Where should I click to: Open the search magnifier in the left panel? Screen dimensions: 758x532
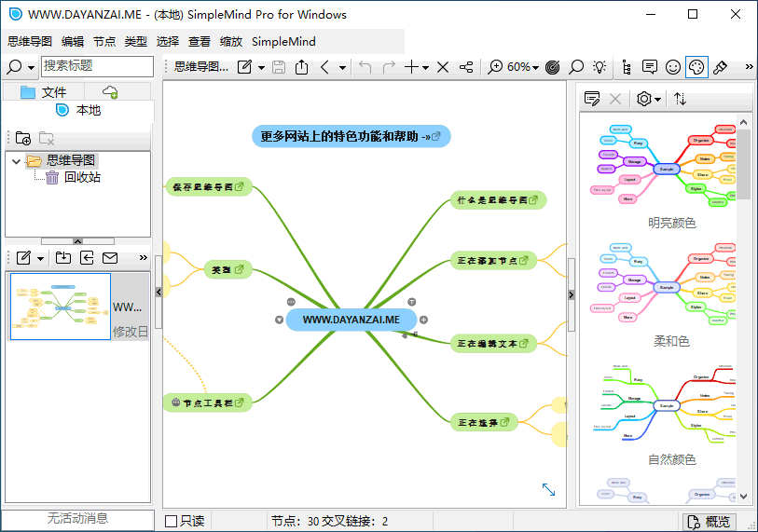[15, 67]
